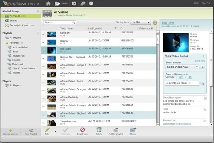Collapse the Quick Video Publish panel
214x143 pixels.
(x=203, y=57)
